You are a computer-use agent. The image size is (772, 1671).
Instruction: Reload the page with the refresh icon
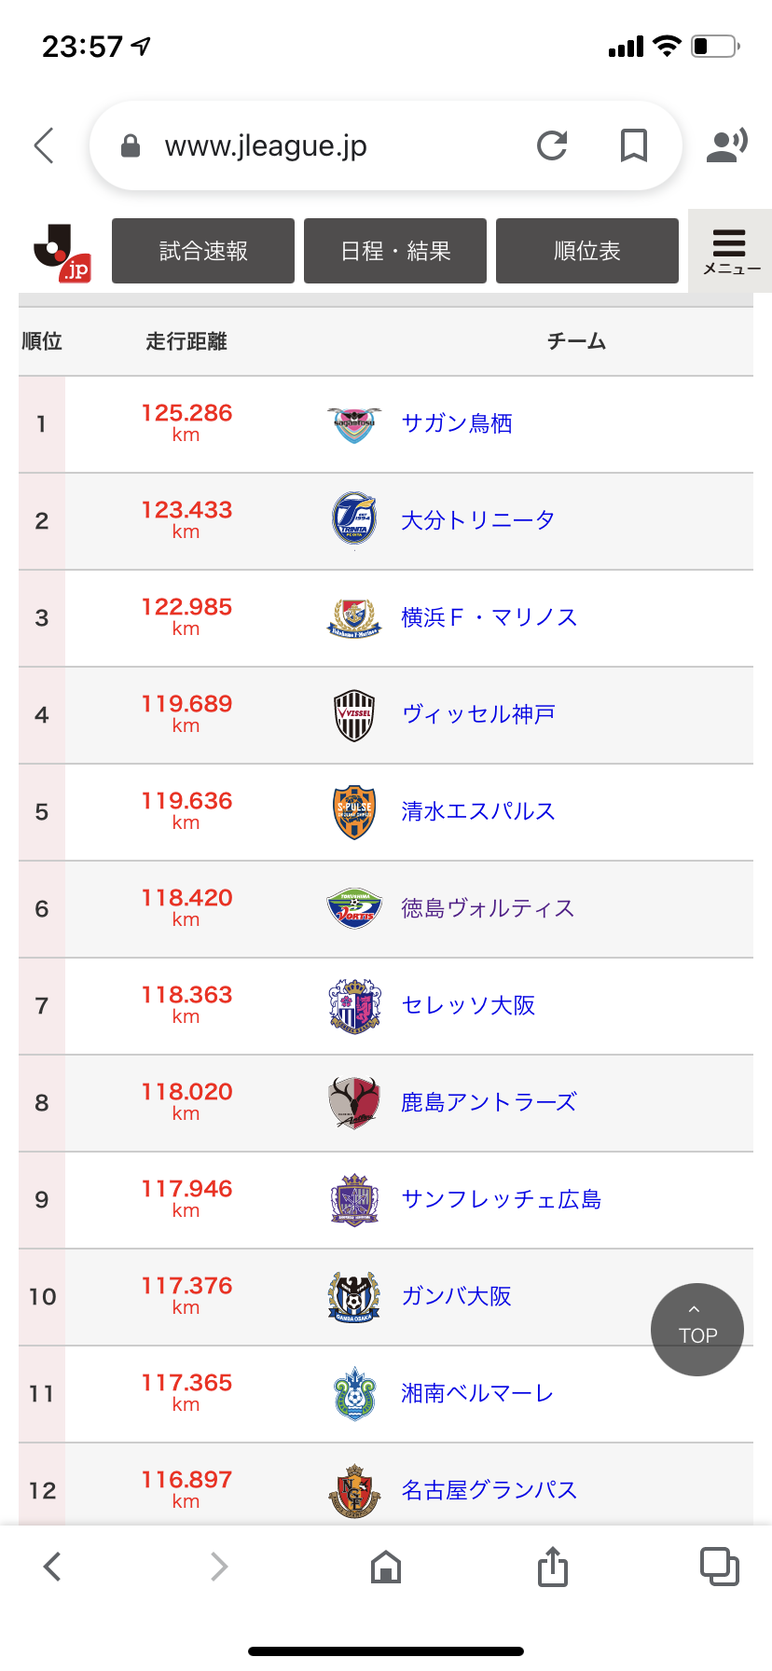coord(552,145)
